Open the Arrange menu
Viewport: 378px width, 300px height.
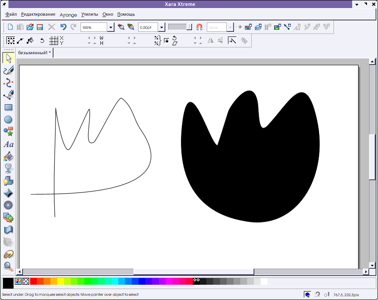[68, 14]
